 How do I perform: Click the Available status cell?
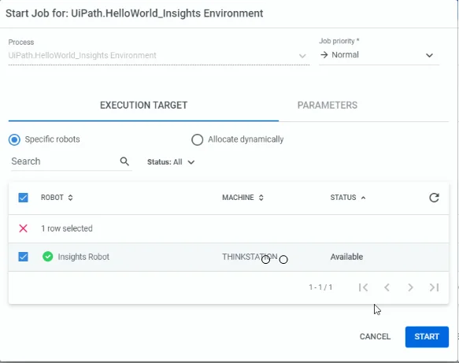pyautogui.click(x=346, y=257)
